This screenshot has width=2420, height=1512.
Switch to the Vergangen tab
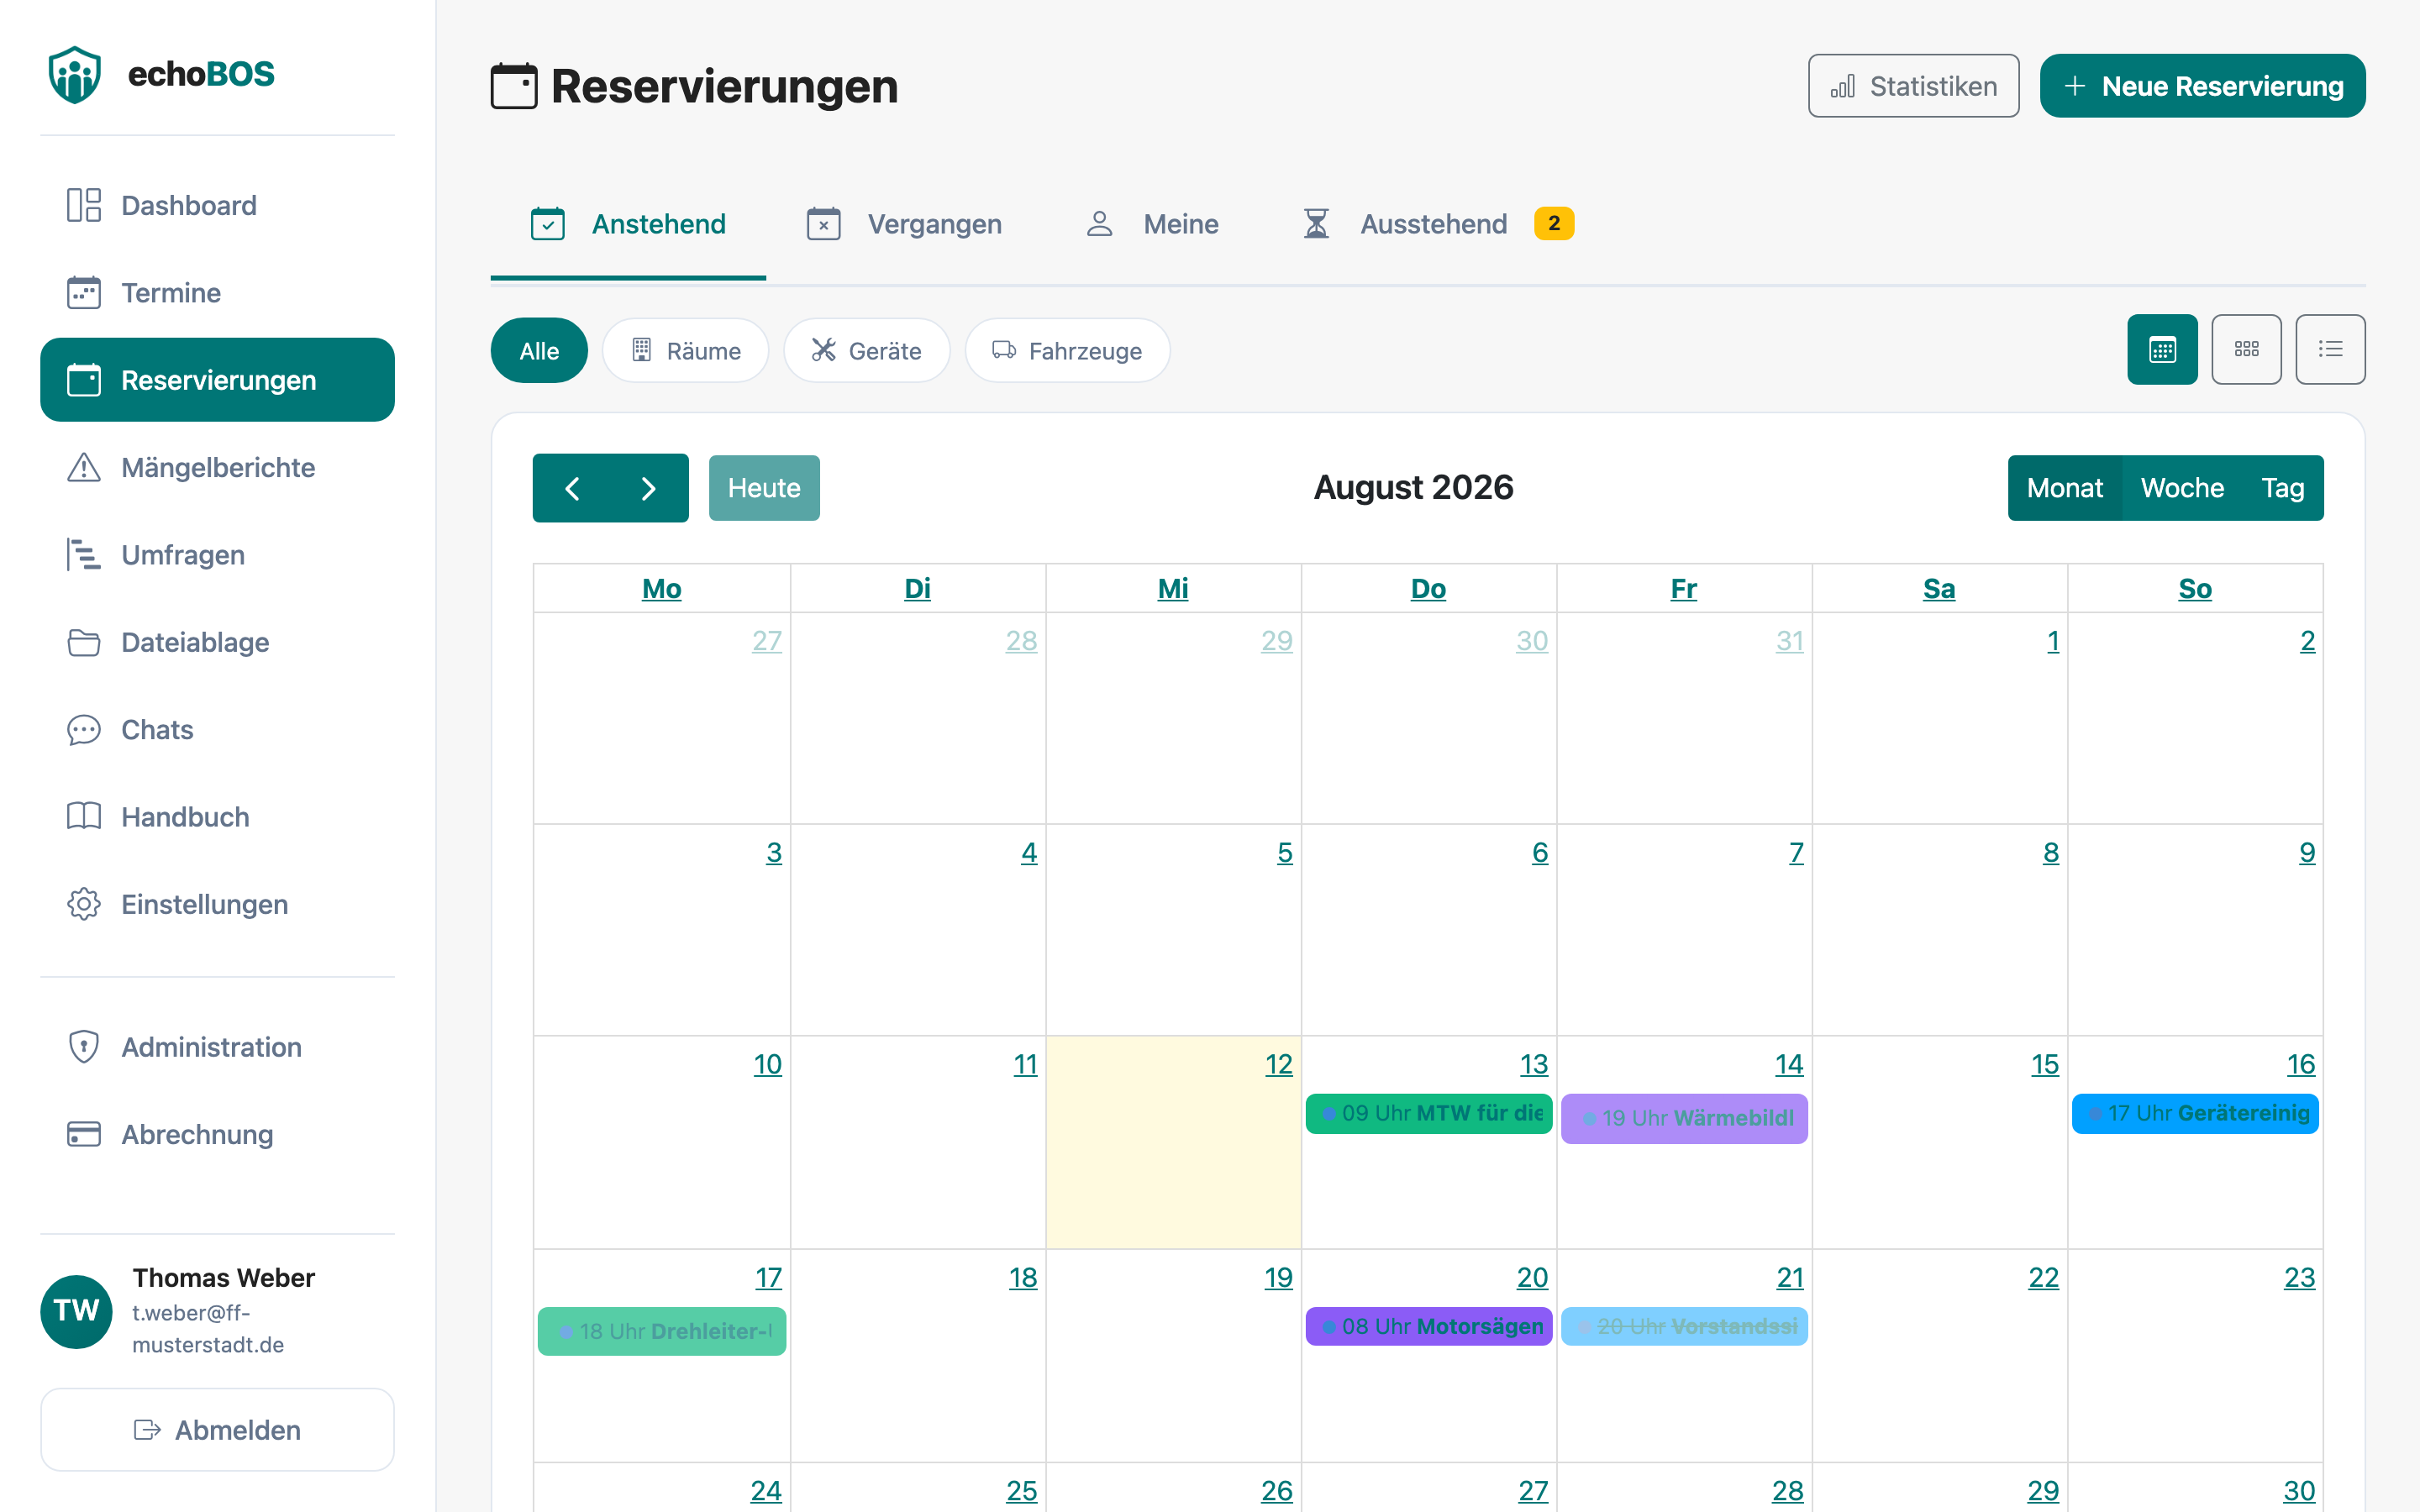[904, 224]
